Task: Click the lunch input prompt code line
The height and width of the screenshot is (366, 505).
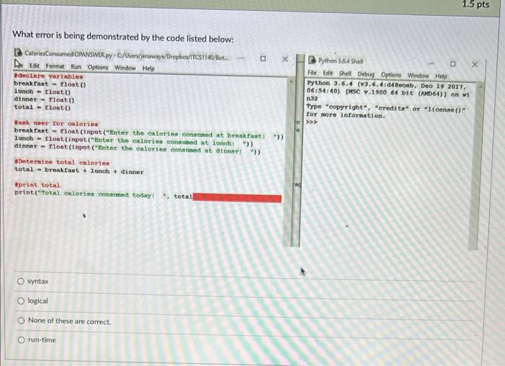Action: [133, 141]
